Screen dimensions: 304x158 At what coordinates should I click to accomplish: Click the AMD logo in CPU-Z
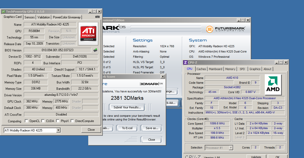[x=273, y=85]
